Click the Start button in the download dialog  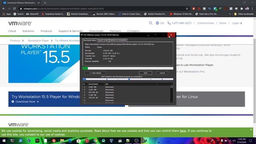[146, 73]
